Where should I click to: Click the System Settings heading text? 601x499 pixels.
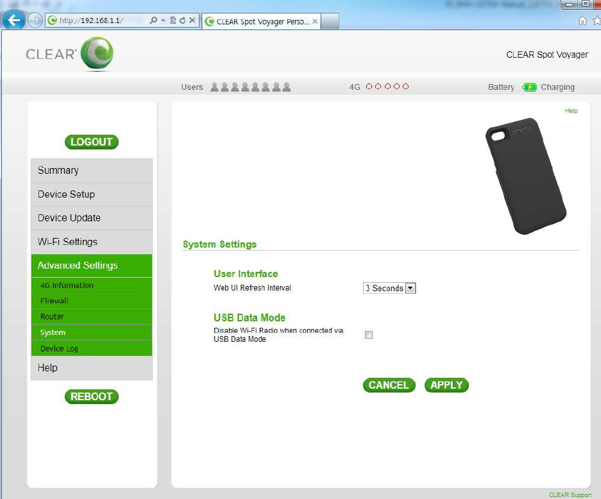(x=219, y=244)
